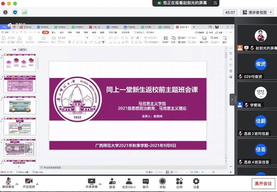Click the 会员专享 member exclusive tab
This screenshot has width=277, height=192.
125,33
